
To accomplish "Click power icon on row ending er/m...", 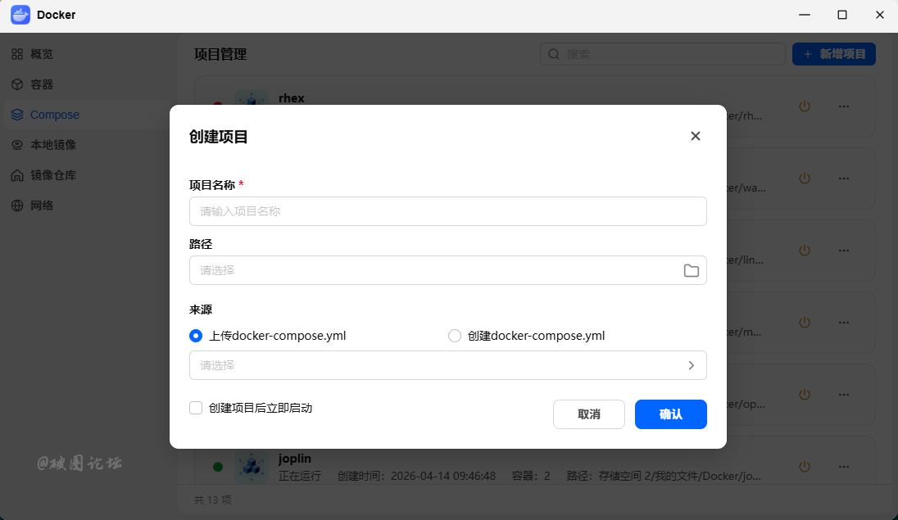I will tap(805, 323).
